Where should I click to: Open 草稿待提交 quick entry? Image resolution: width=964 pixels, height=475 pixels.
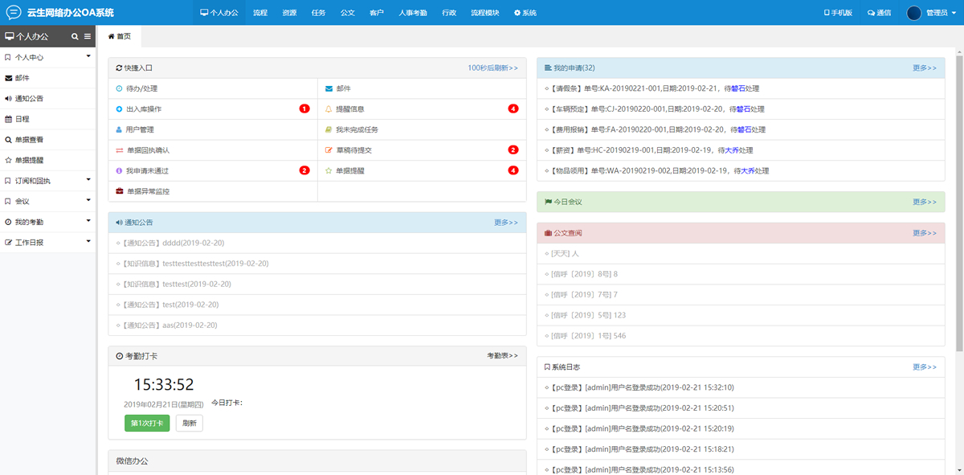tap(353, 150)
